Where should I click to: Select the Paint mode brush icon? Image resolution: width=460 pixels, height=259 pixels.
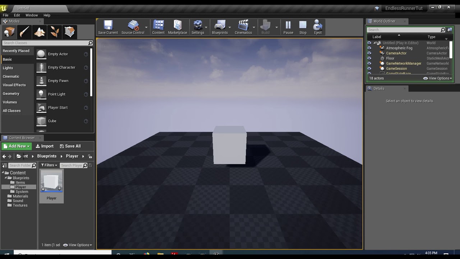point(24,32)
